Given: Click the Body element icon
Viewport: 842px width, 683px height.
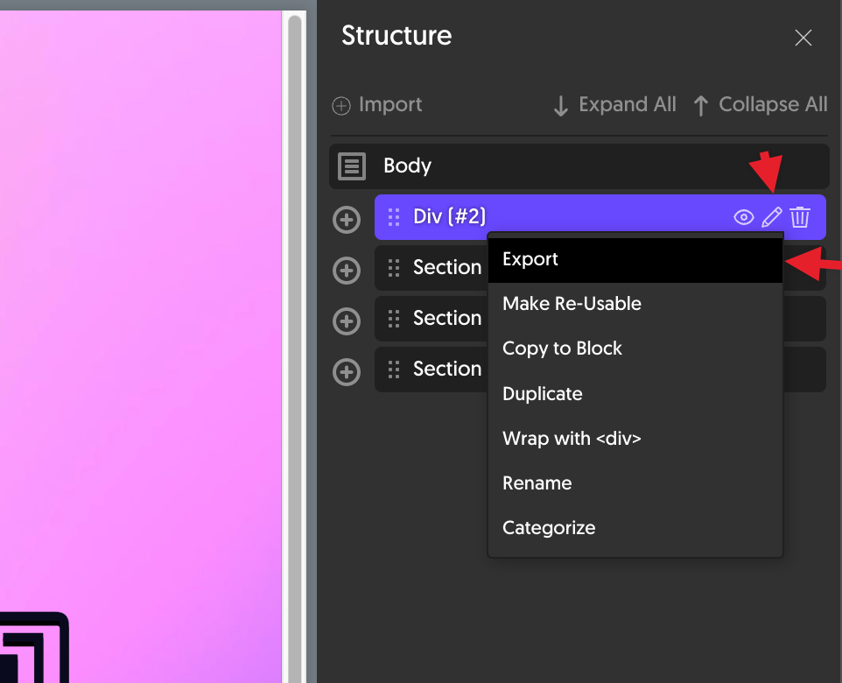Looking at the screenshot, I should click(352, 166).
